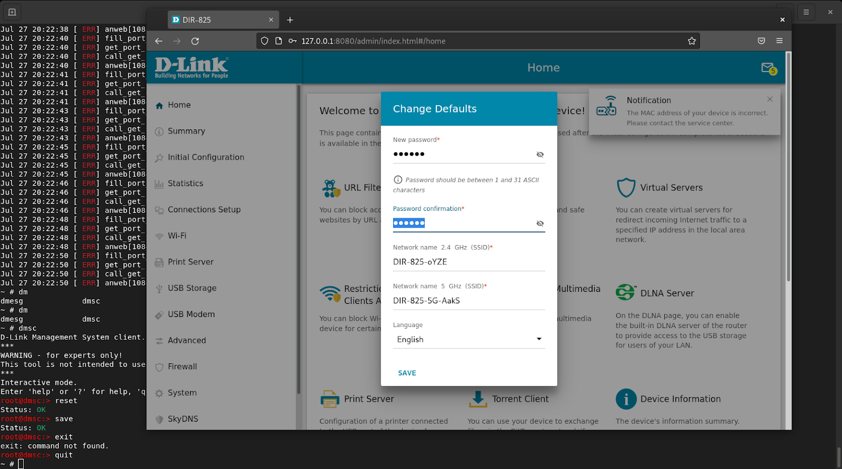Expand Connections Setup in sidebar
Screen dimensions: 842x469
point(204,210)
